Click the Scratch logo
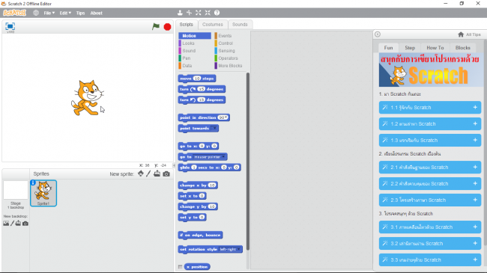Viewport: 487px width, 273px height. click(x=14, y=13)
